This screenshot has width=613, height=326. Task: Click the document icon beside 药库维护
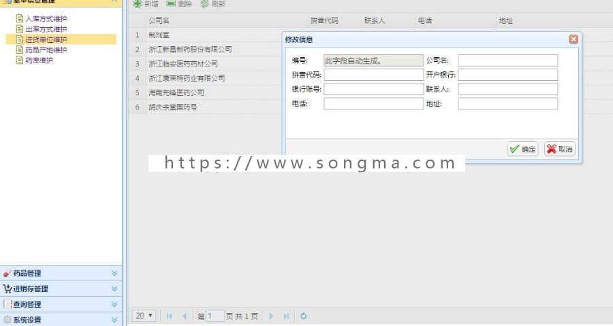pos(20,60)
